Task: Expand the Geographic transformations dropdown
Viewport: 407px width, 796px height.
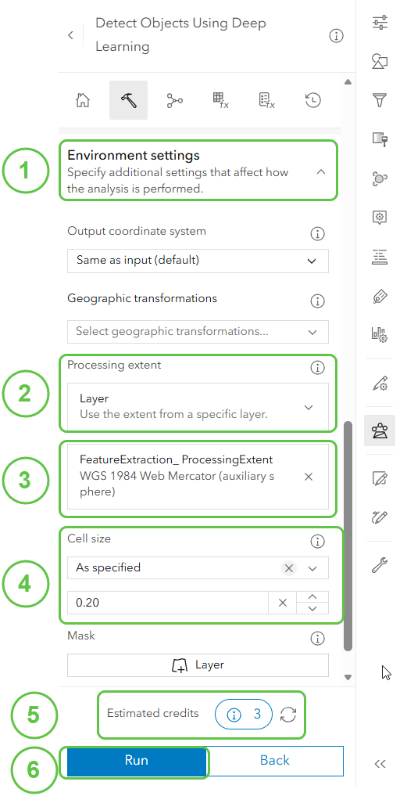Action: [x=198, y=332]
